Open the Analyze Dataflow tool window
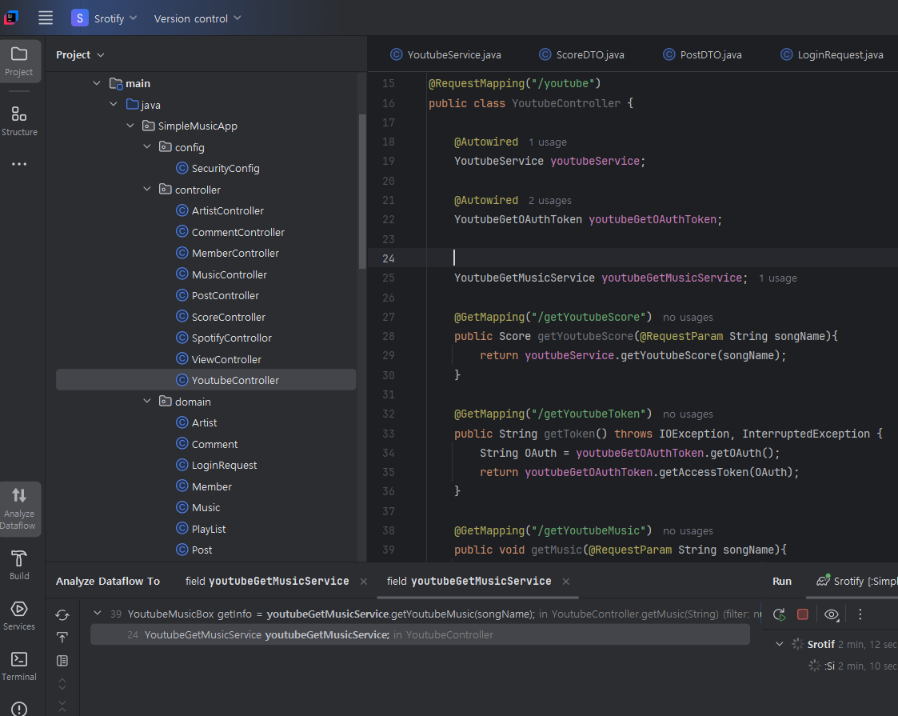Screen dimensions: 898x716 coord(19,510)
